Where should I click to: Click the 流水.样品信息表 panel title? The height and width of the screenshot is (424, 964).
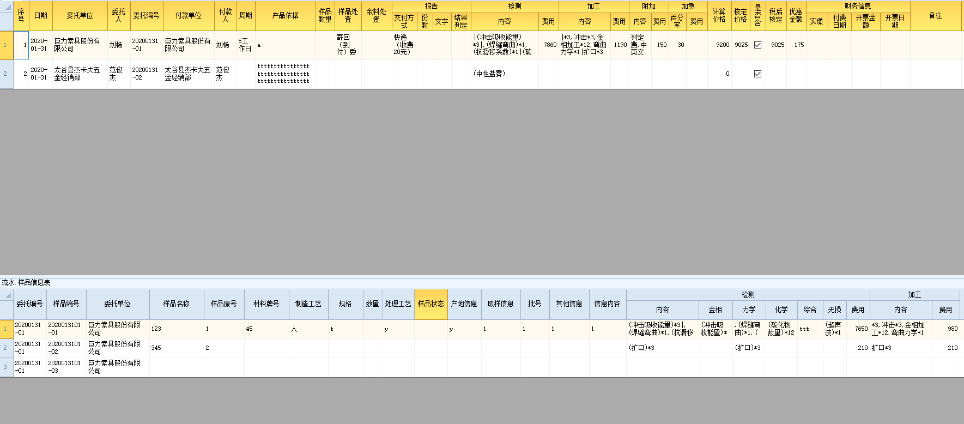point(26,282)
